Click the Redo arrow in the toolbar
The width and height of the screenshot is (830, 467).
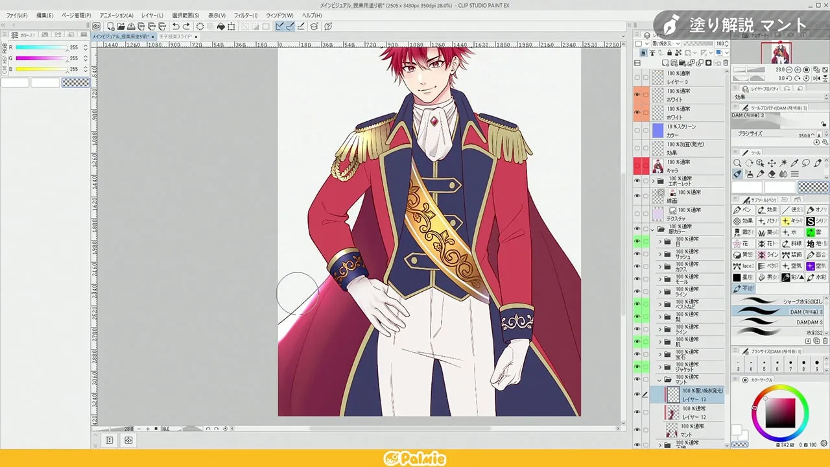coord(187,27)
